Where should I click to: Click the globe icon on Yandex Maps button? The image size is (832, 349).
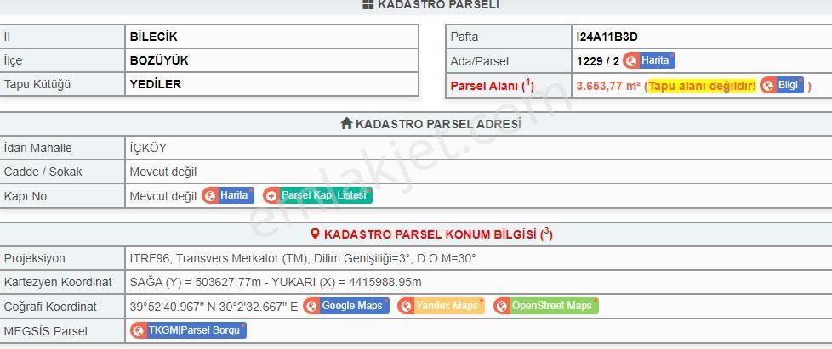pyautogui.click(x=406, y=306)
